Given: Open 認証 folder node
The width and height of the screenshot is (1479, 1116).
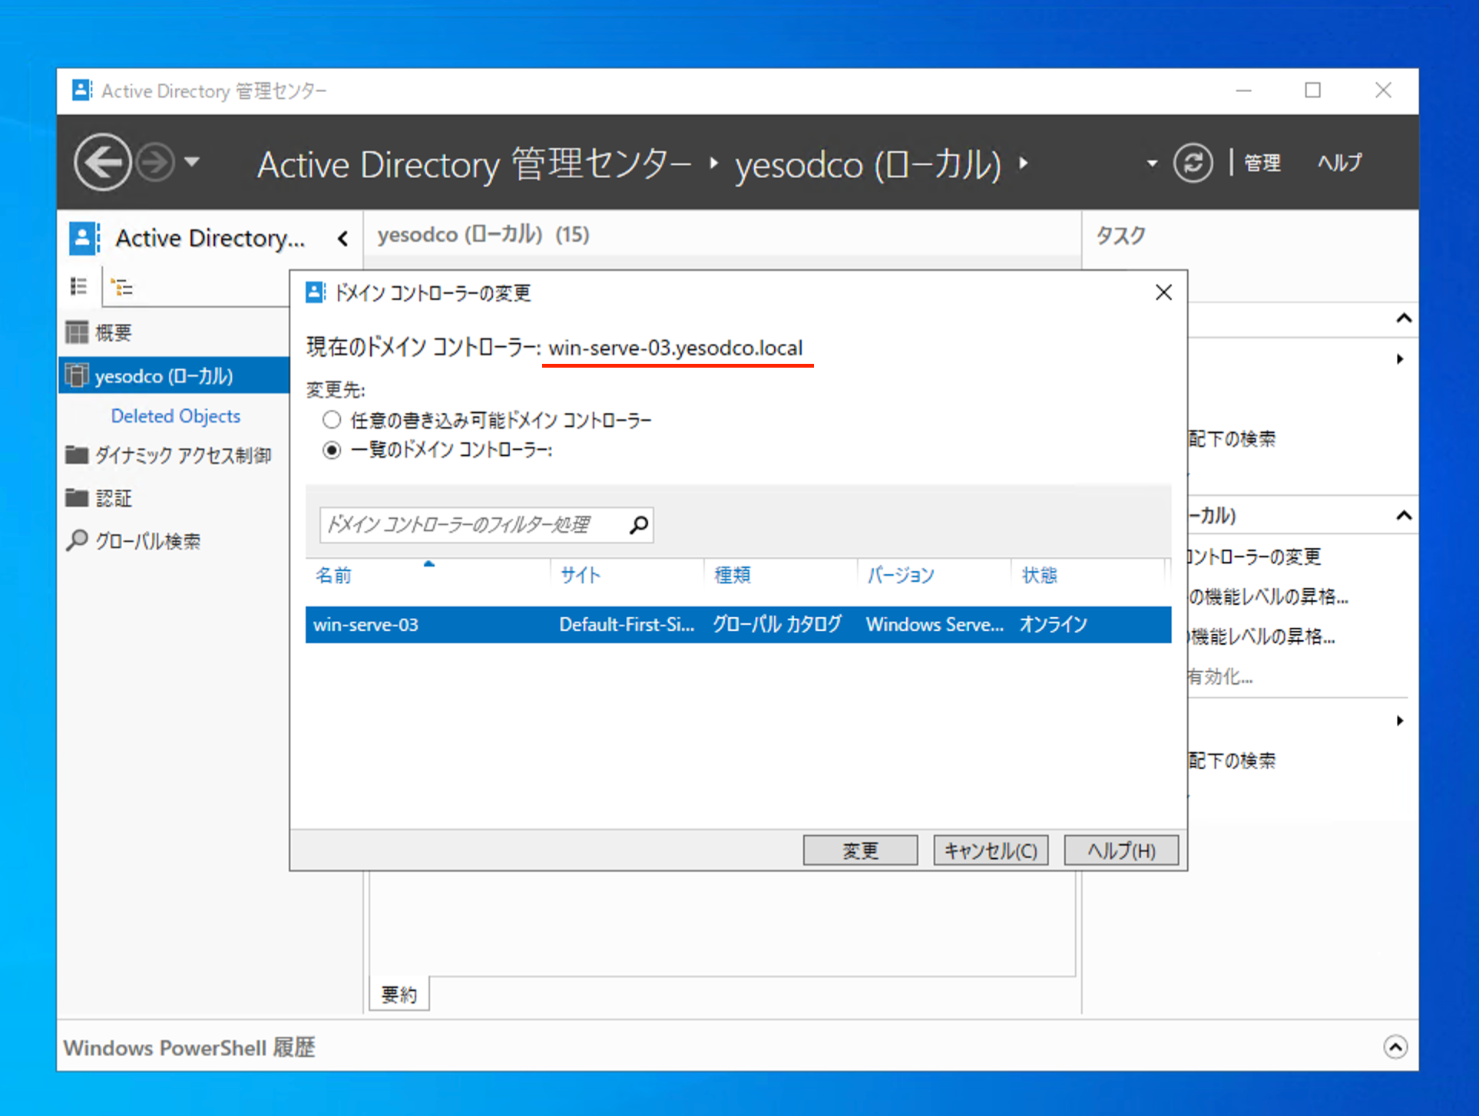Looking at the screenshot, I should 114,498.
